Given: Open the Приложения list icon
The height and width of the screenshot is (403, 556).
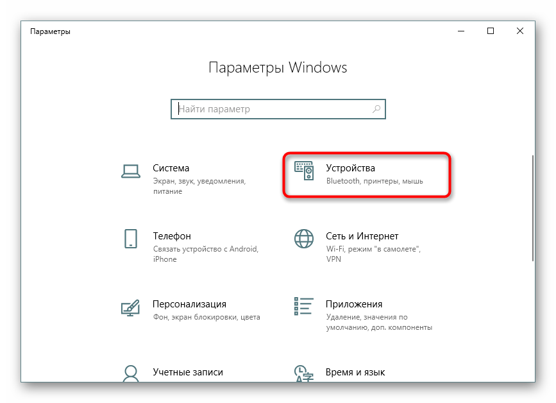Looking at the screenshot, I should [x=304, y=307].
